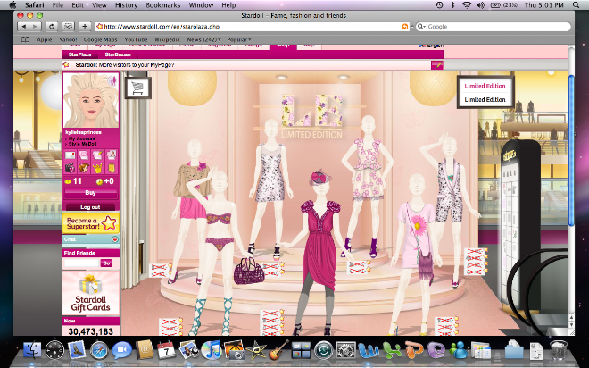The width and height of the screenshot is (589, 368).
Task: Click the Safari back arrow
Action: click(24, 26)
